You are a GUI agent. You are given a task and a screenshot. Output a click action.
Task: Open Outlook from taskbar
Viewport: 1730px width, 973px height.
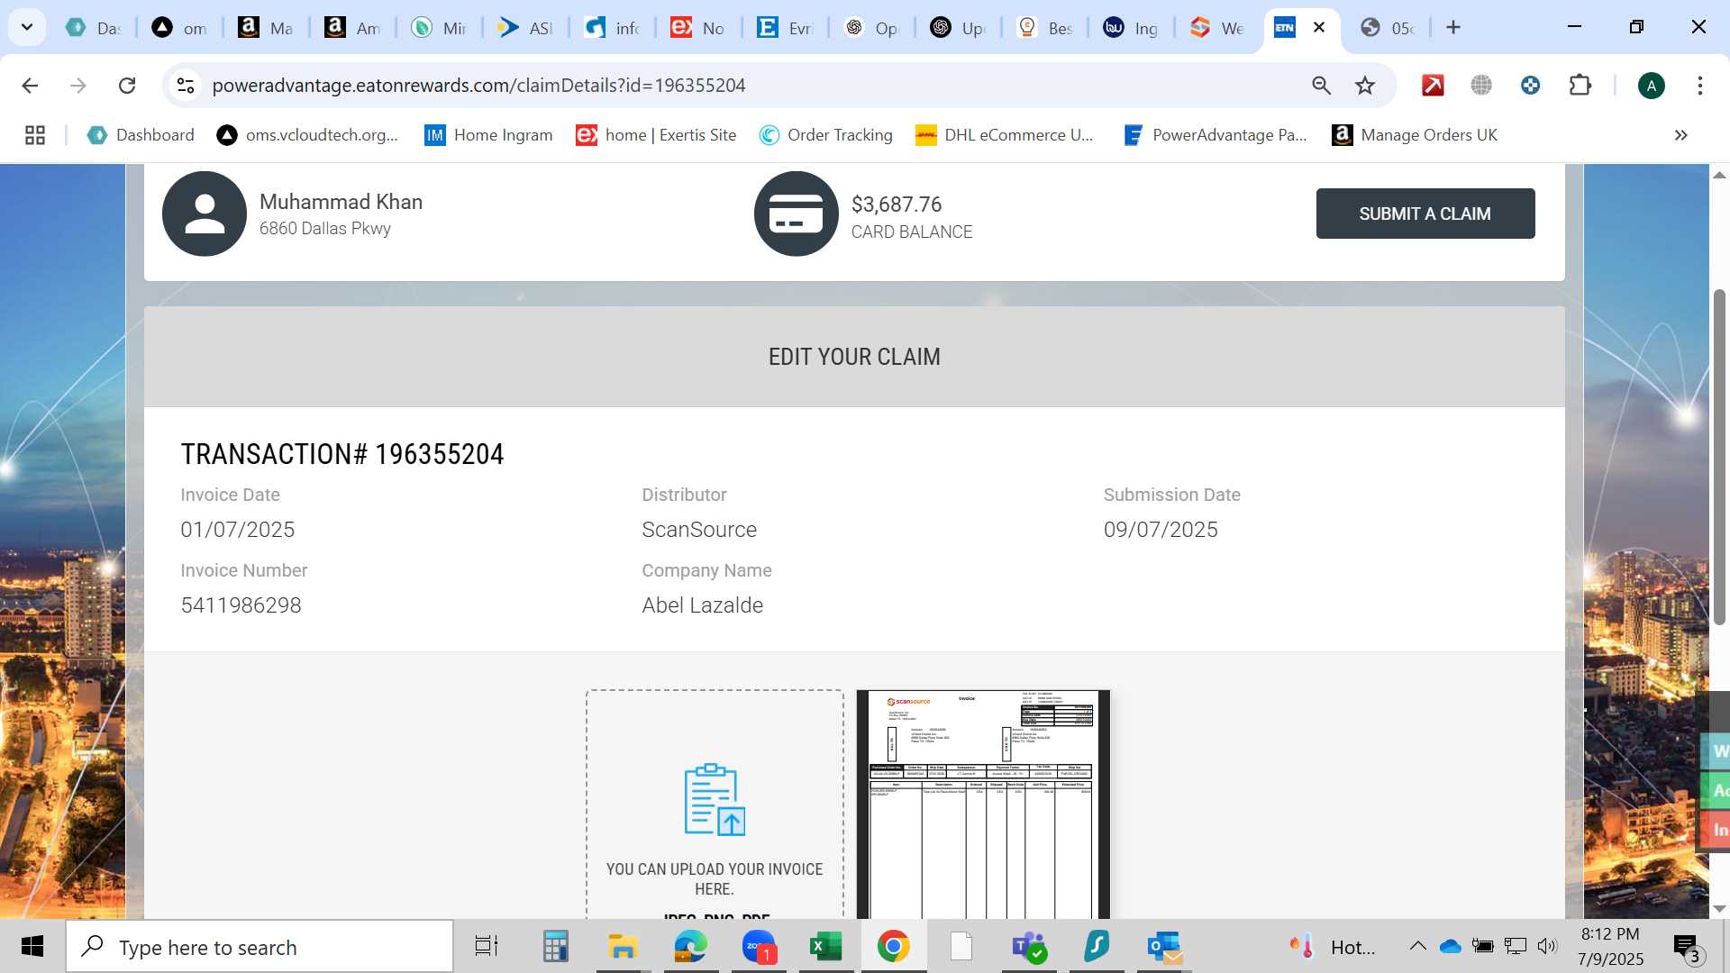click(1164, 947)
